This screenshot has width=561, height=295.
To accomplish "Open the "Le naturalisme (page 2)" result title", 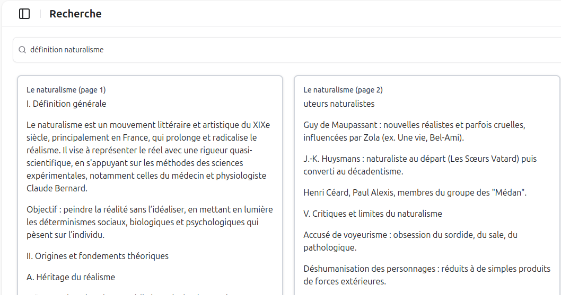I will click(343, 90).
